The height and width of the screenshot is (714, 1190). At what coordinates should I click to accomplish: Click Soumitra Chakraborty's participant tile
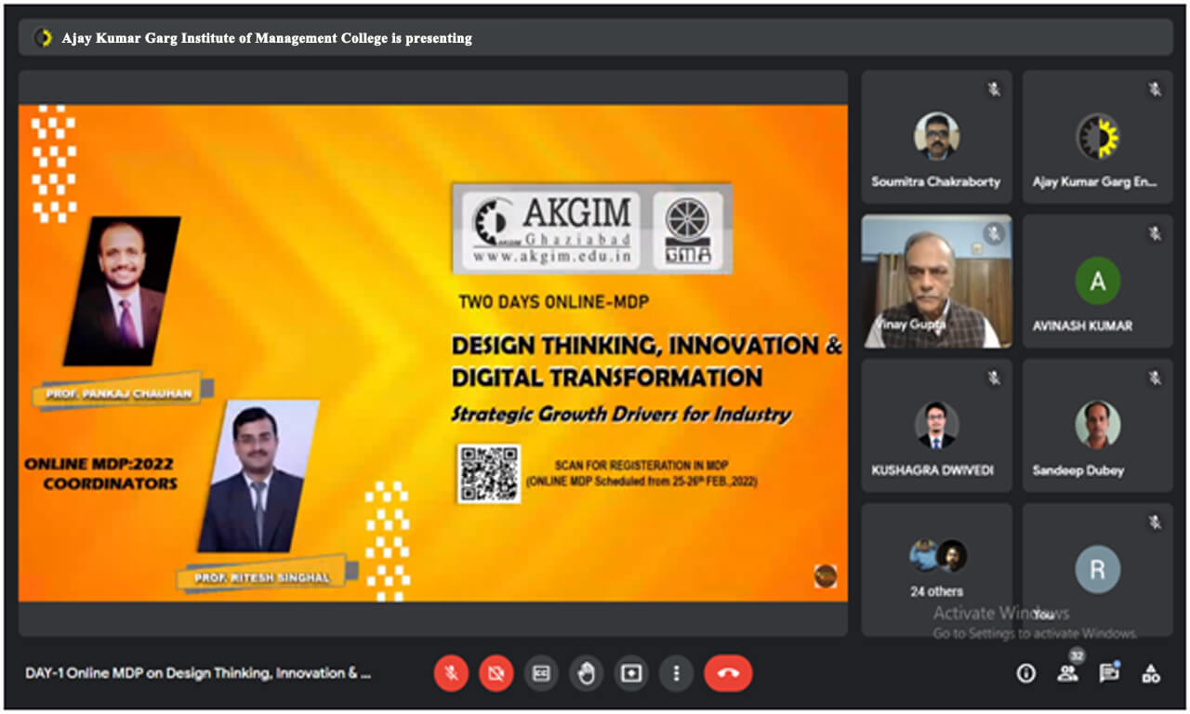pos(936,137)
